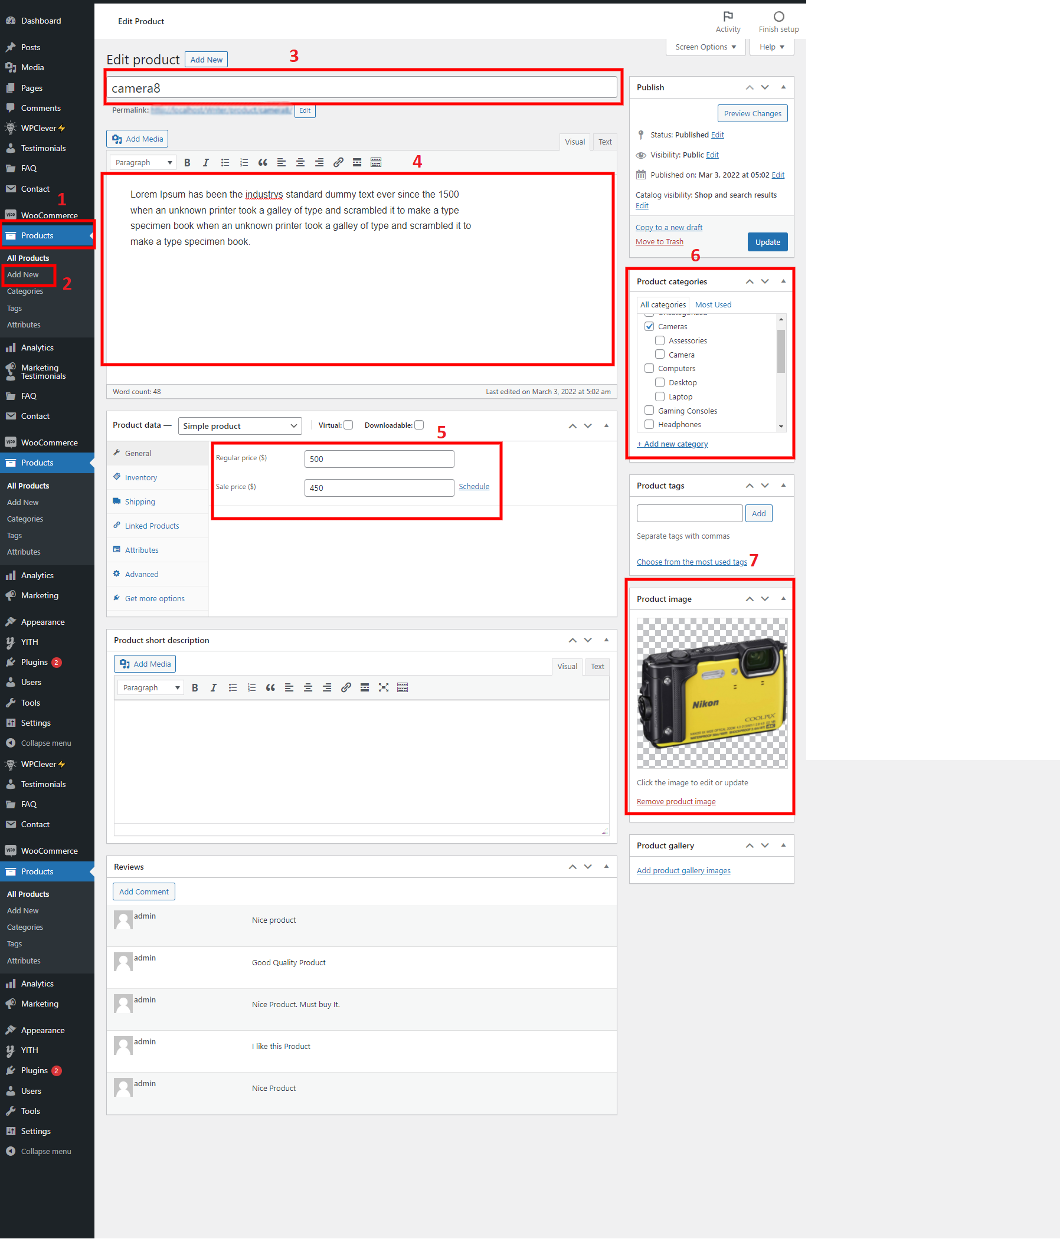Check the Computers category
Image resolution: width=1060 pixels, height=1239 pixels.
point(649,368)
